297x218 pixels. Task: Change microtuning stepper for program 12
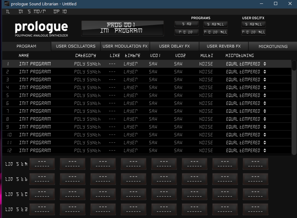point(265,150)
